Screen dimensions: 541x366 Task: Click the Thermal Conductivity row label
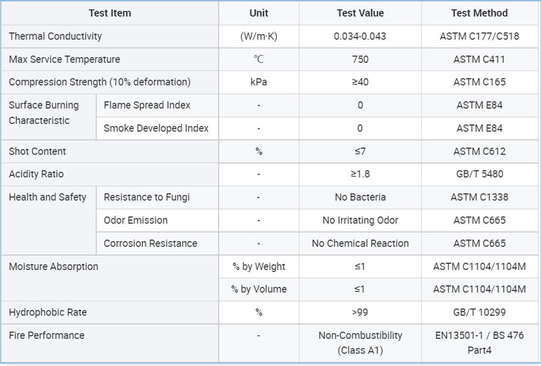coord(55,37)
